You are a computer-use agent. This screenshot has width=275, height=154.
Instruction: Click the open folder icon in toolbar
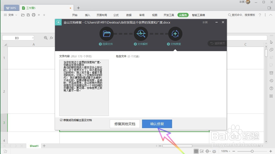tap(23, 15)
